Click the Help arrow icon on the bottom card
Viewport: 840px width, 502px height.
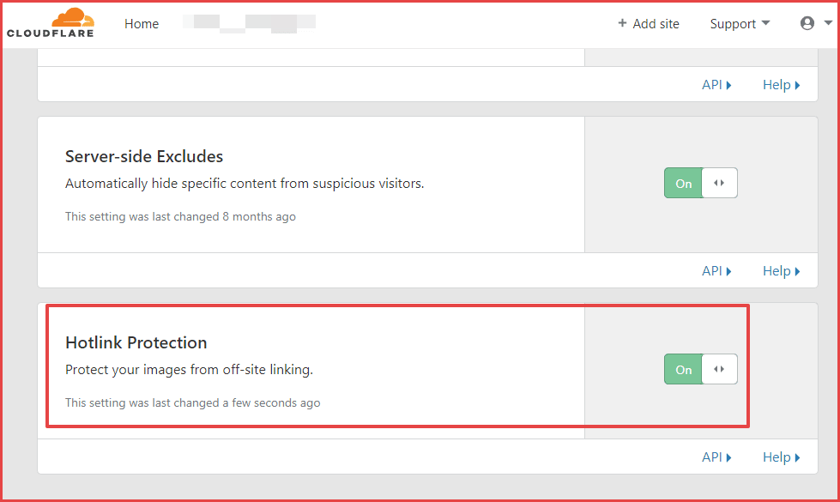(x=796, y=457)
